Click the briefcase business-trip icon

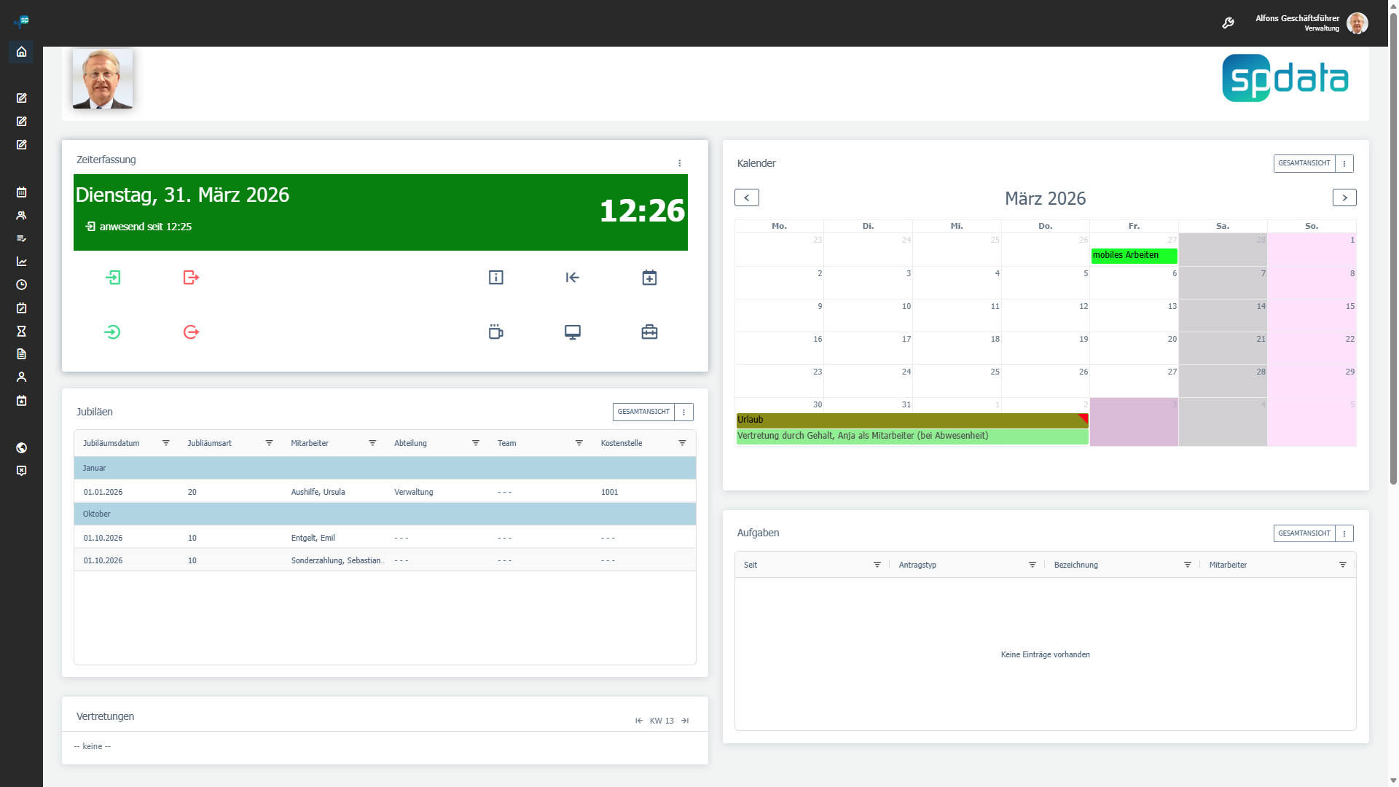649,332
